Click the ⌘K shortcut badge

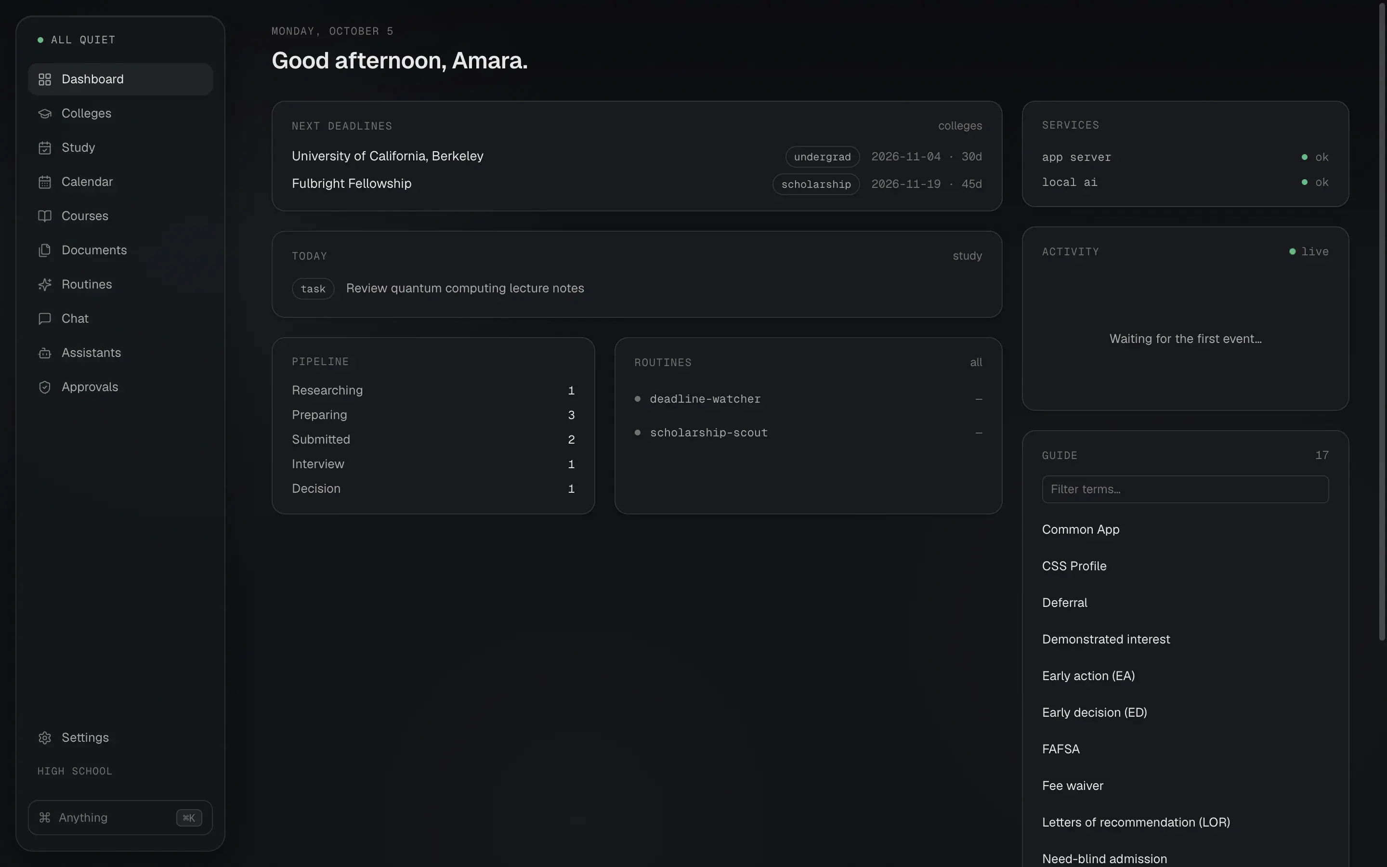[189, 818]
